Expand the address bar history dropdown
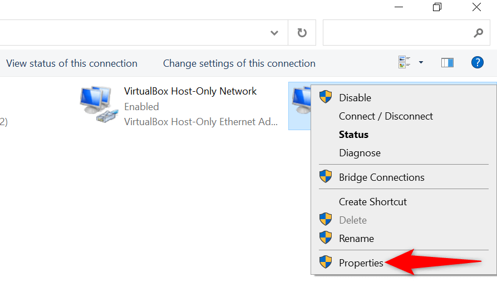This screenshot has width=497, height=287. click(x=274, y=33)
